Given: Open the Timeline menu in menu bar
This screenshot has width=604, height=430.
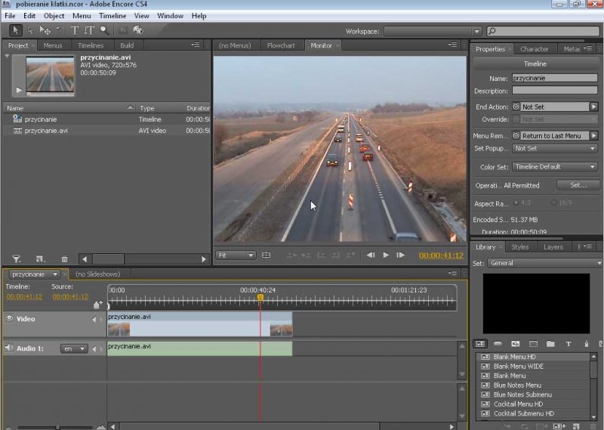Looking at the screenshot, I should [x=112, y=16].
